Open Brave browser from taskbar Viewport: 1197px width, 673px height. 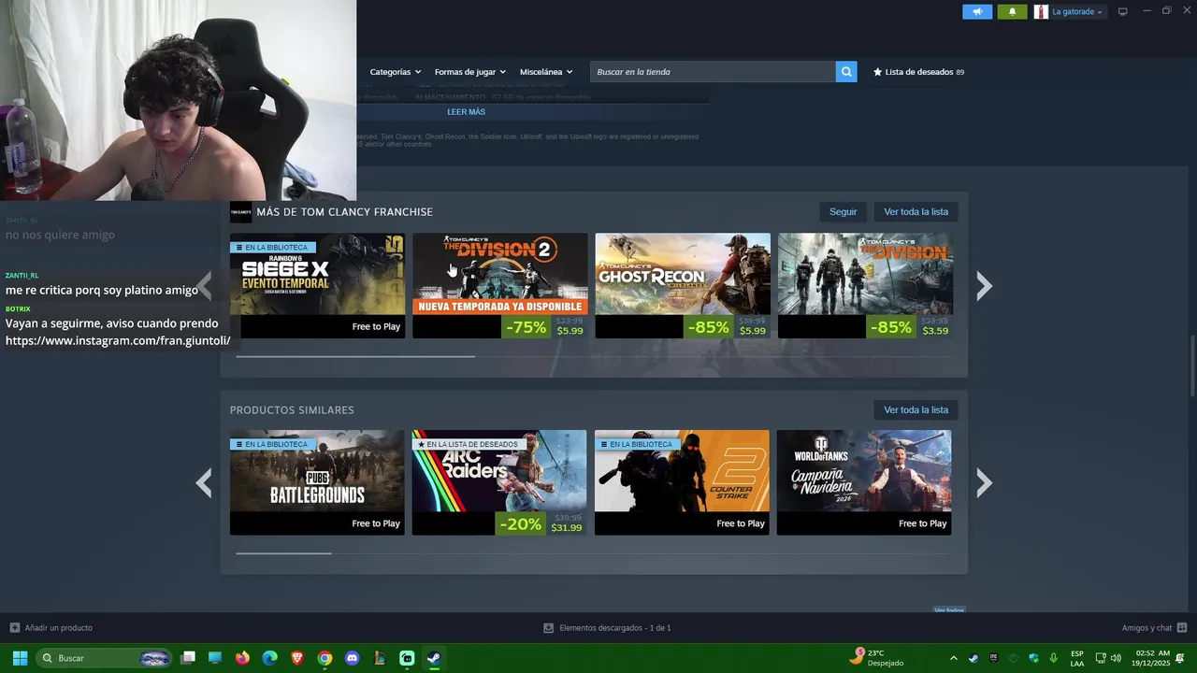point(297,658)
